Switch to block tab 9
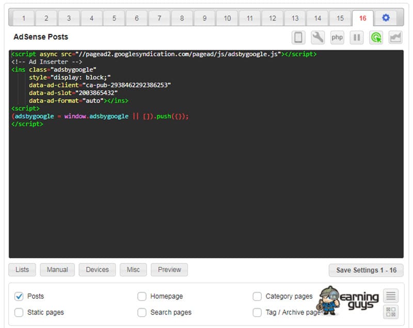The height and width of the screenshot is (328, 413). tap(204, 18)
